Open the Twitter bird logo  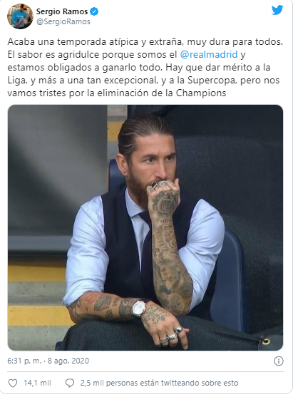tap(277, 10)
